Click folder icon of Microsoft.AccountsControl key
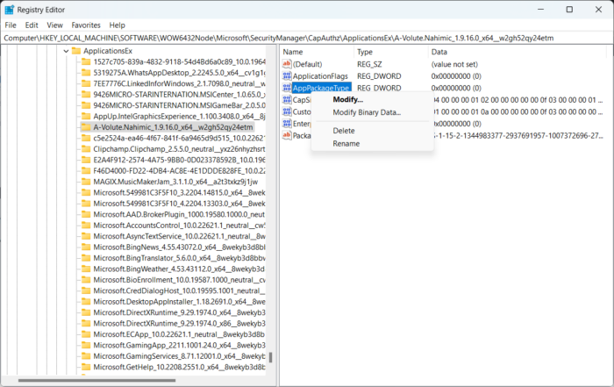 point(86,226)
